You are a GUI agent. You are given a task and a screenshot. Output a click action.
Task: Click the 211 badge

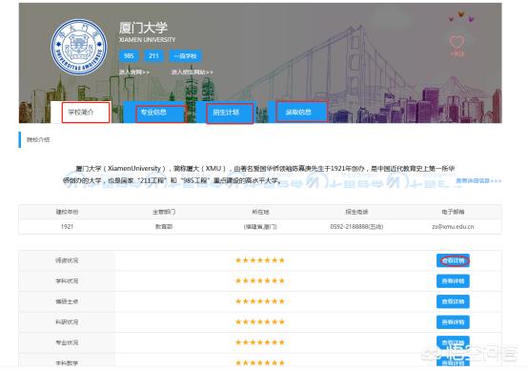click(153, 56)
